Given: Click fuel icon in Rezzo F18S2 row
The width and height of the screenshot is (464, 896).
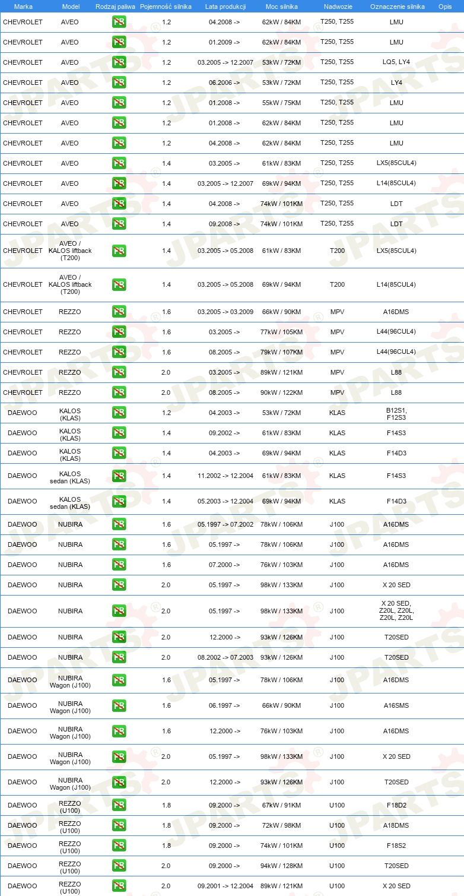Looking at the screenshot, I should (119, 846).
